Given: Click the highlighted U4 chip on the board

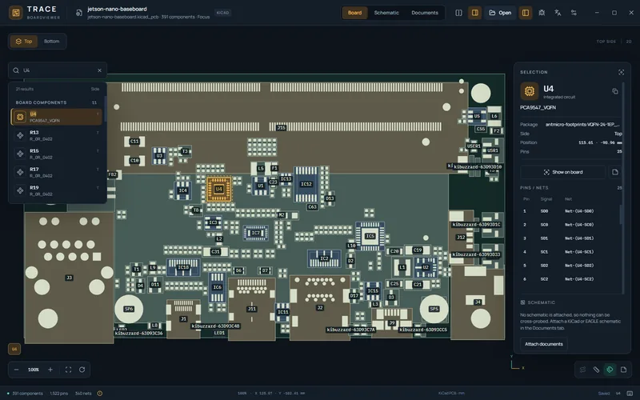Looking at the screenshot, I should tap(218, 189).
